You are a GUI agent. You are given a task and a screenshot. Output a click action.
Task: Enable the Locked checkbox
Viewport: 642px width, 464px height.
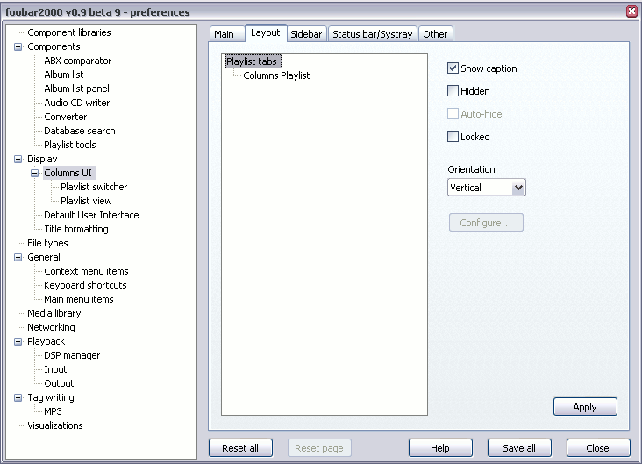(453, 136)
